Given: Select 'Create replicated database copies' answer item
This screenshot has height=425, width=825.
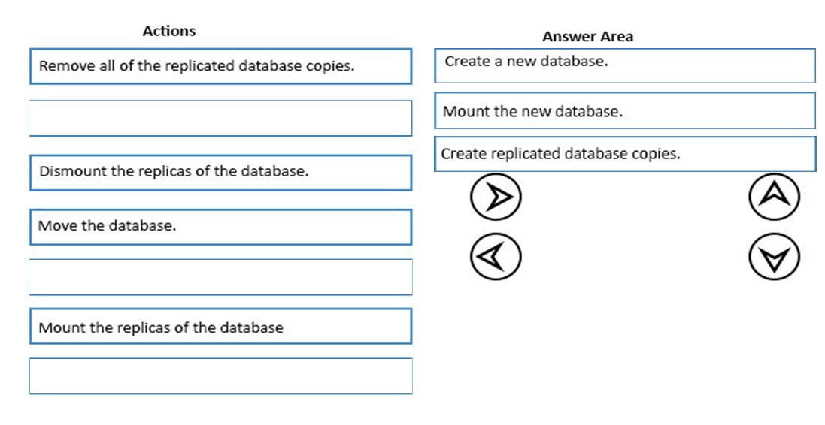Looking at the screenshot, I should (x=624, y=154).
